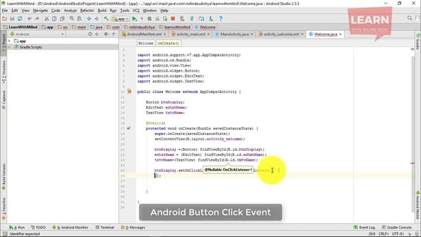Click the Find magnifier icon
The height and width of the screenshot is (237, 421).
tap(72, 18)
